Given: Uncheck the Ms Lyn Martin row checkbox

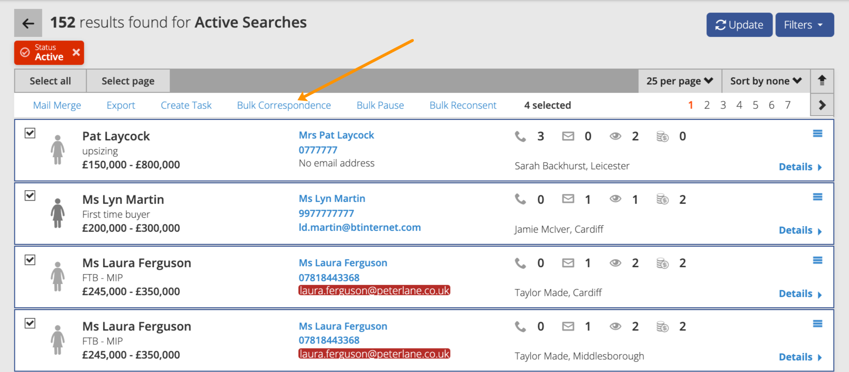Looking at the screenshot, I should point(30,195).
